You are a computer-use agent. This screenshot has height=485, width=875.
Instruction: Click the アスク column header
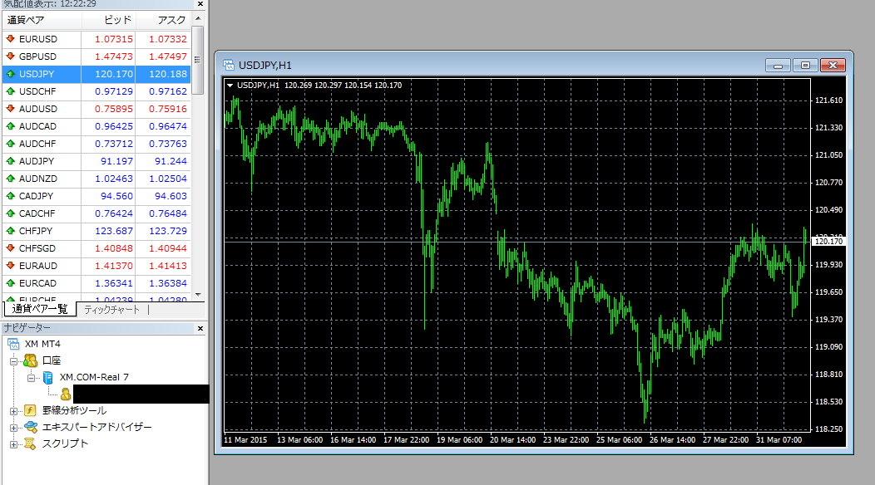[x=164, y=20]
